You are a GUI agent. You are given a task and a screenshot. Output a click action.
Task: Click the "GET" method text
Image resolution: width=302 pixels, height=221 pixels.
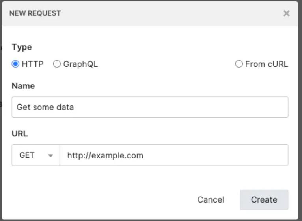[27, 155]
